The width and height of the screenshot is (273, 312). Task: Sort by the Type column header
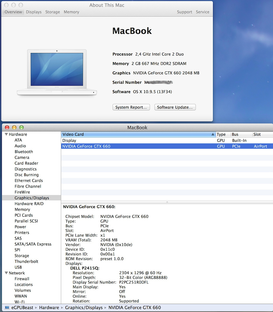(x=223, y=134)
